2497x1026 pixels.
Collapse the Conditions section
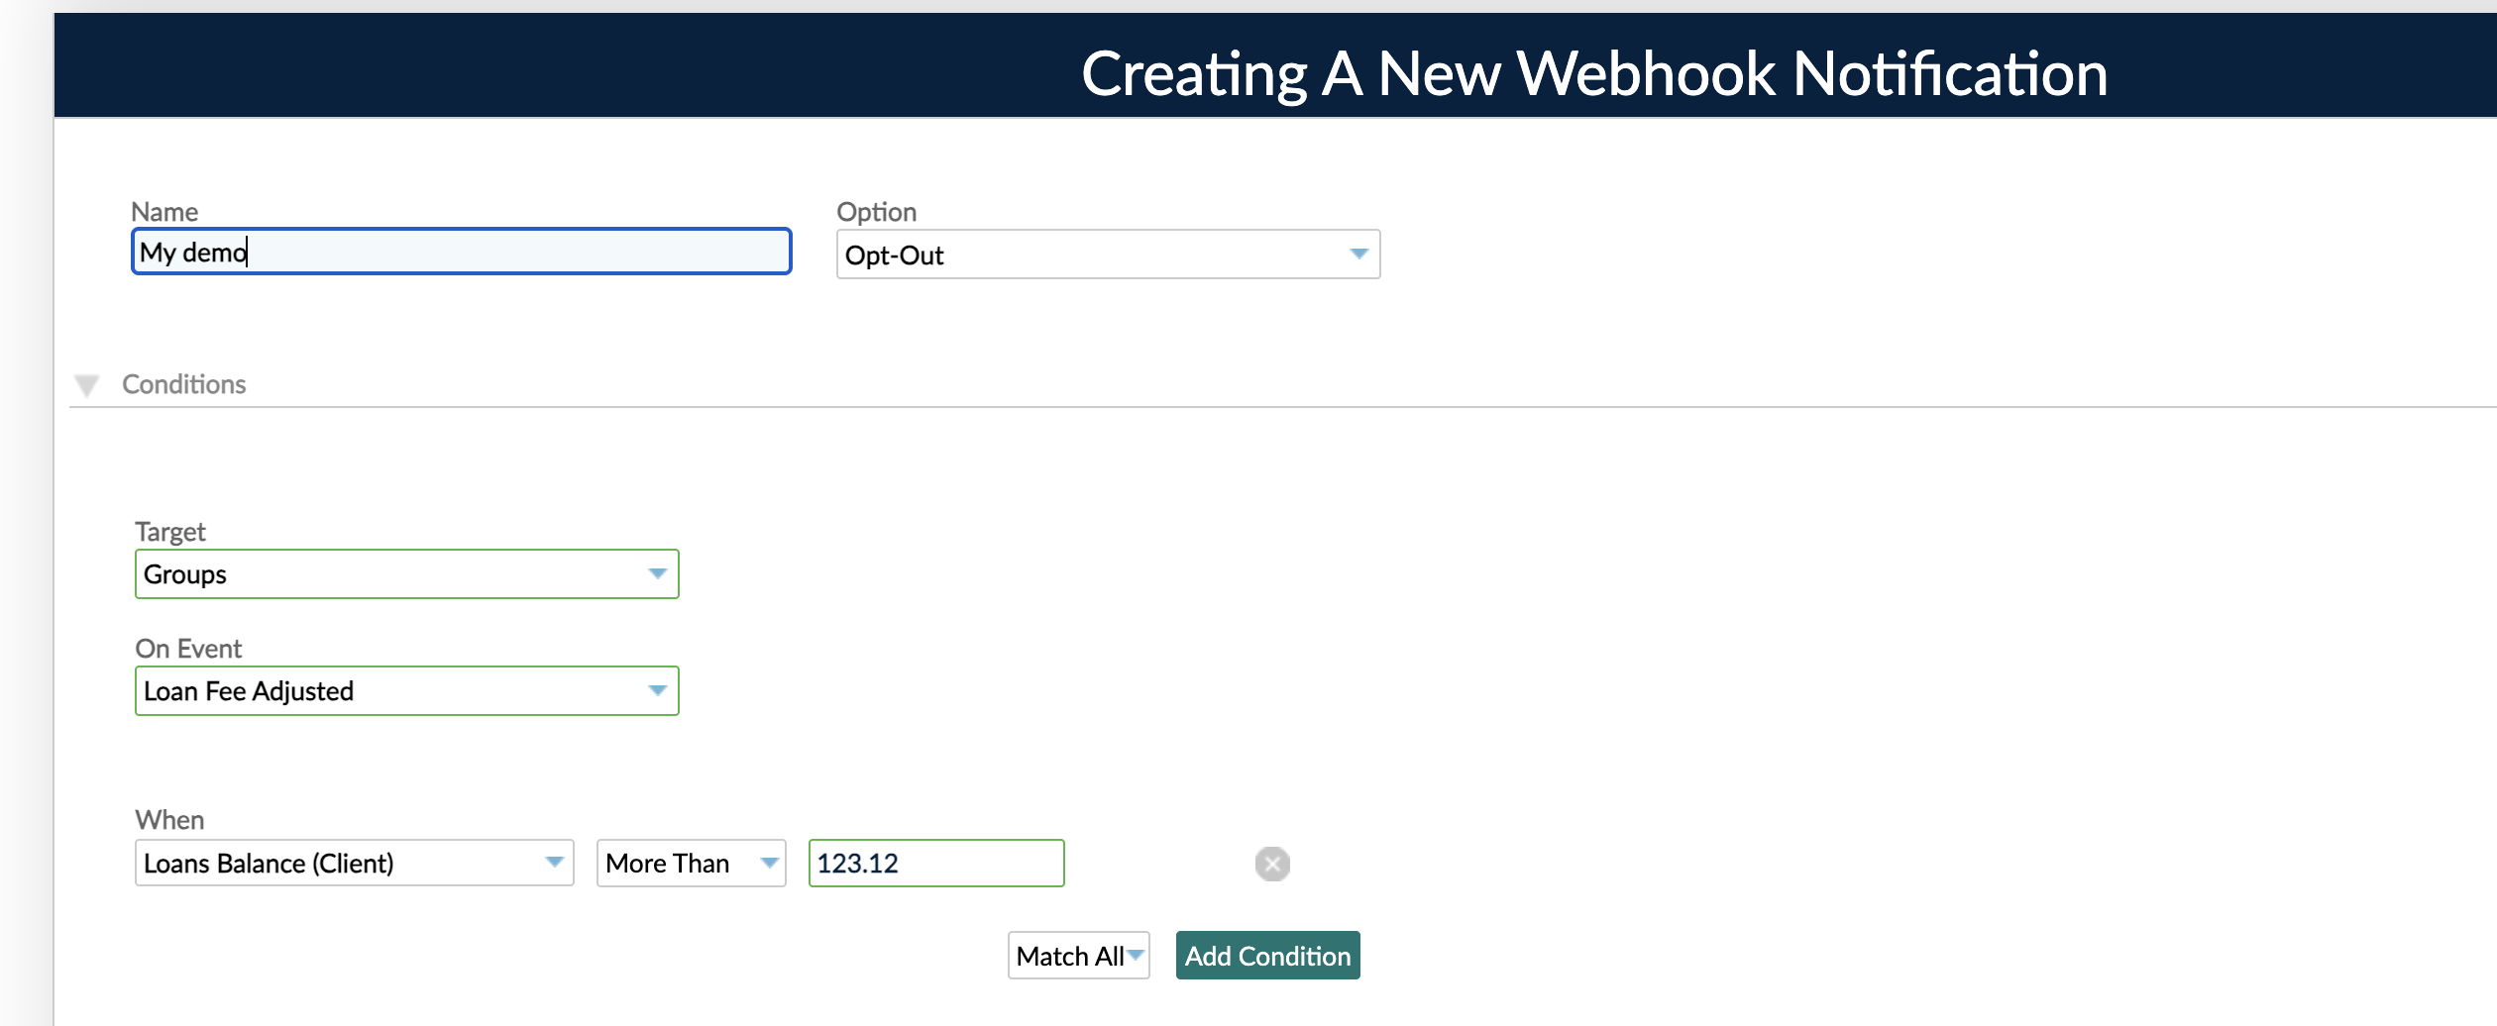[86, 385]
